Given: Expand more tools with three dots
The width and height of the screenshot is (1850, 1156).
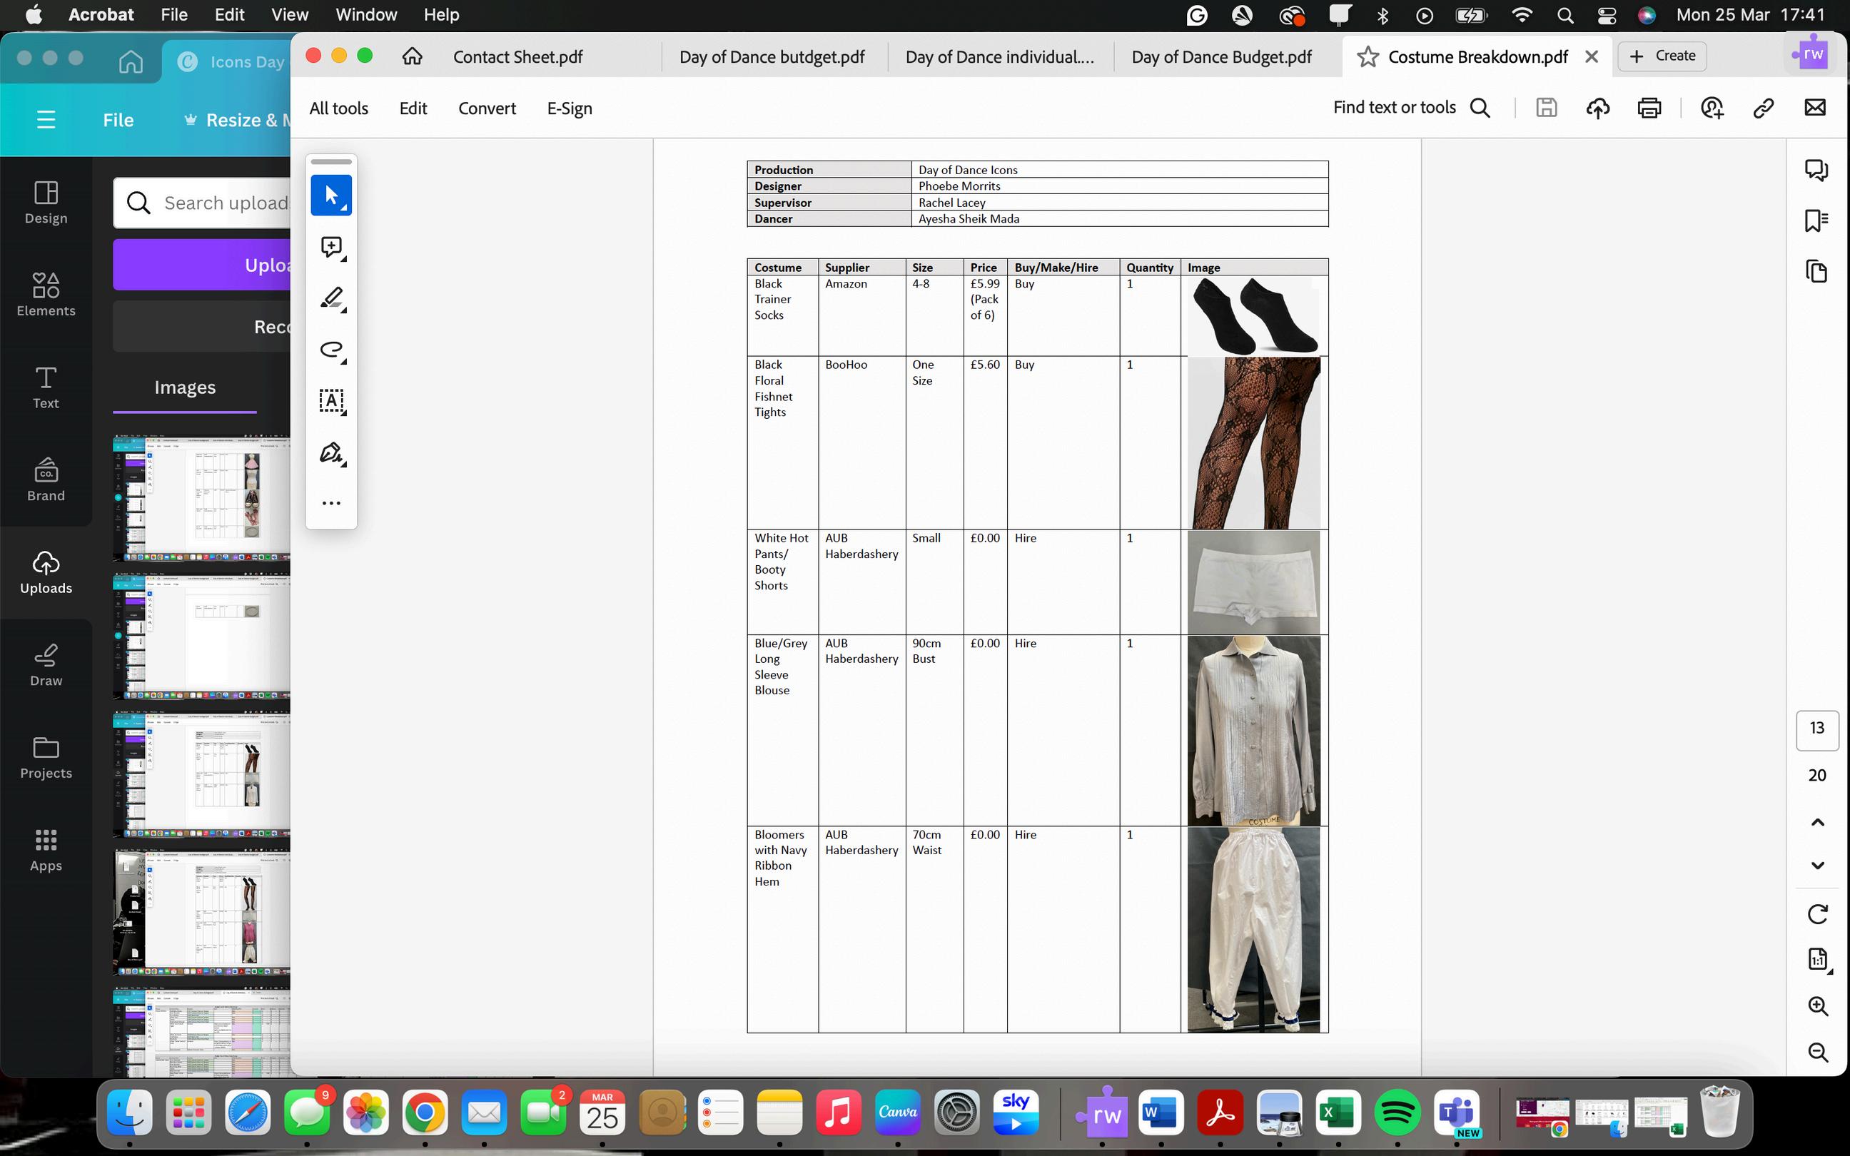Looking at the screenshot, I should (x=331, y=503).
